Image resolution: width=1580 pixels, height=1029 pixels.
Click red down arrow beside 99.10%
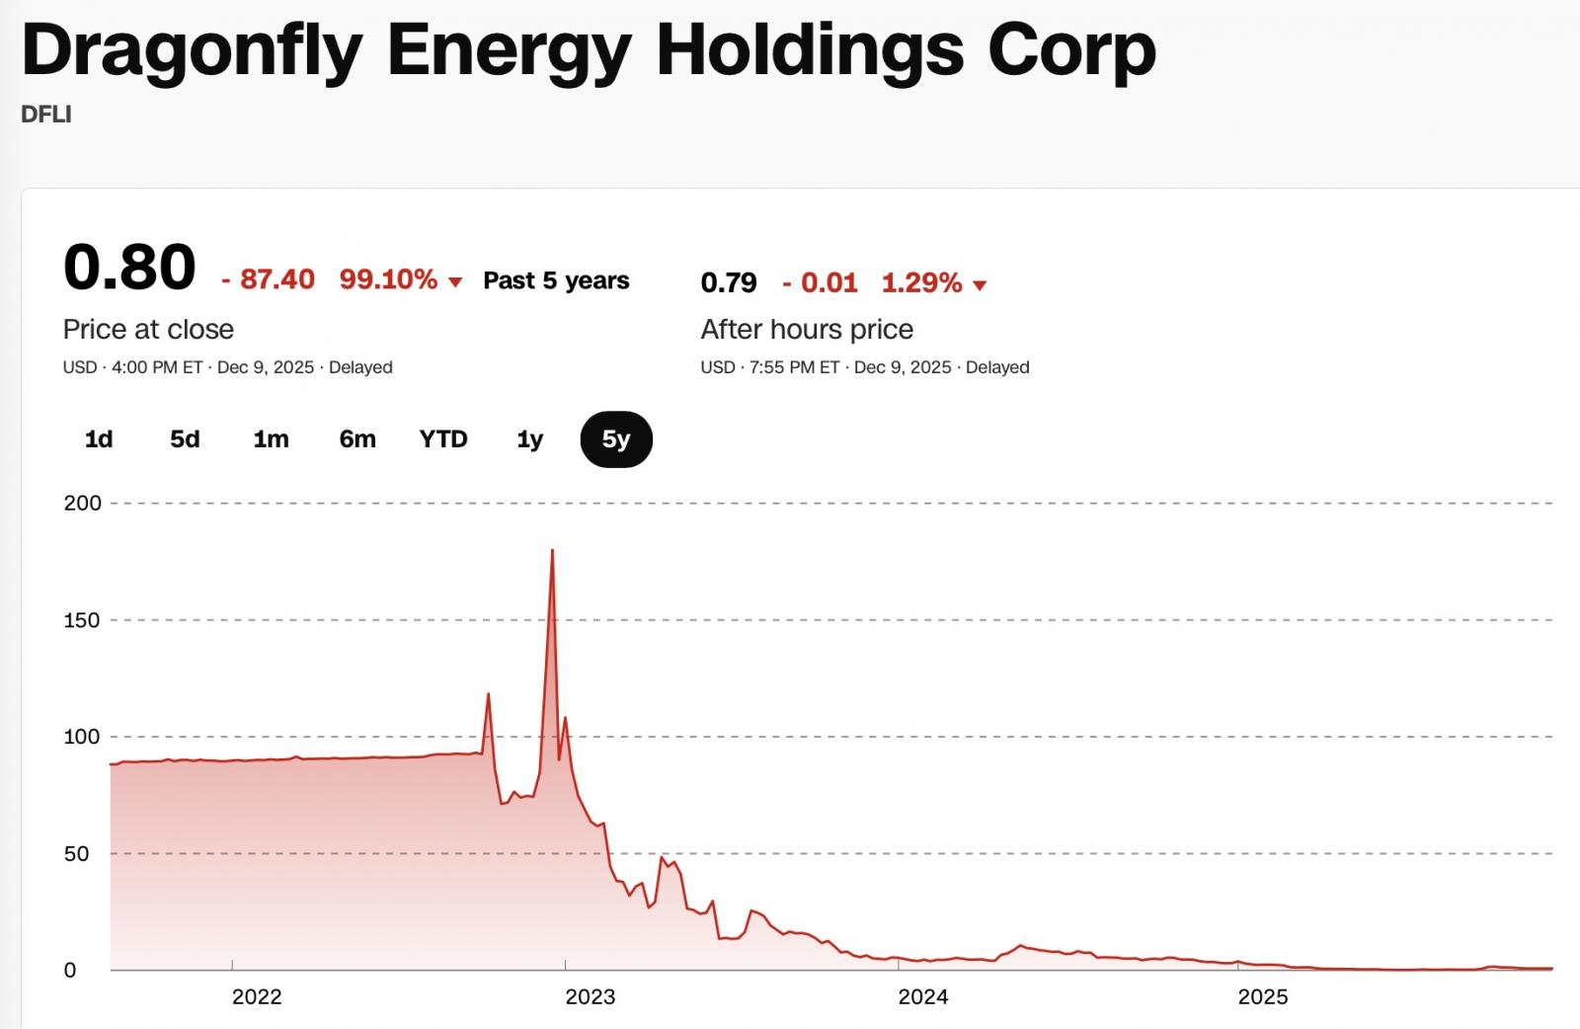pos(455,283)
